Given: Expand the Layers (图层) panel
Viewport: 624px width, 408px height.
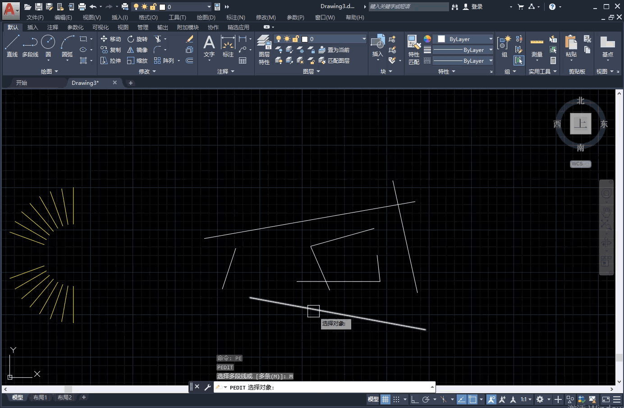Looking at the screenshot, I should coord(311,71).
